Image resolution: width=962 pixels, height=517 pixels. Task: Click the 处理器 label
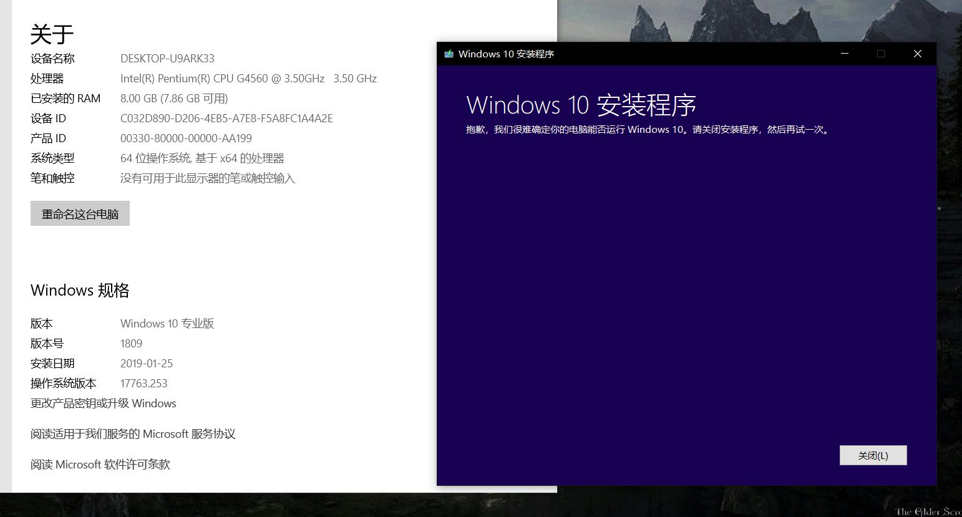47,79
